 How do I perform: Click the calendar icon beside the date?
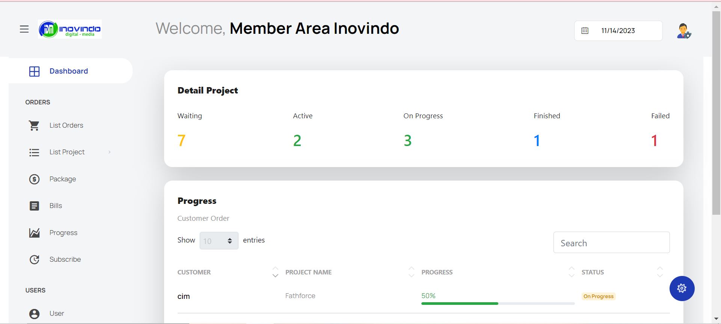coord(585,31)
